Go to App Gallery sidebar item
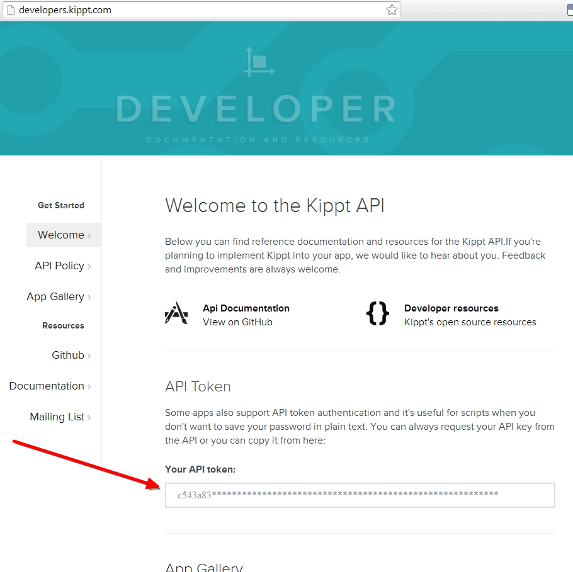 (59, 296)
